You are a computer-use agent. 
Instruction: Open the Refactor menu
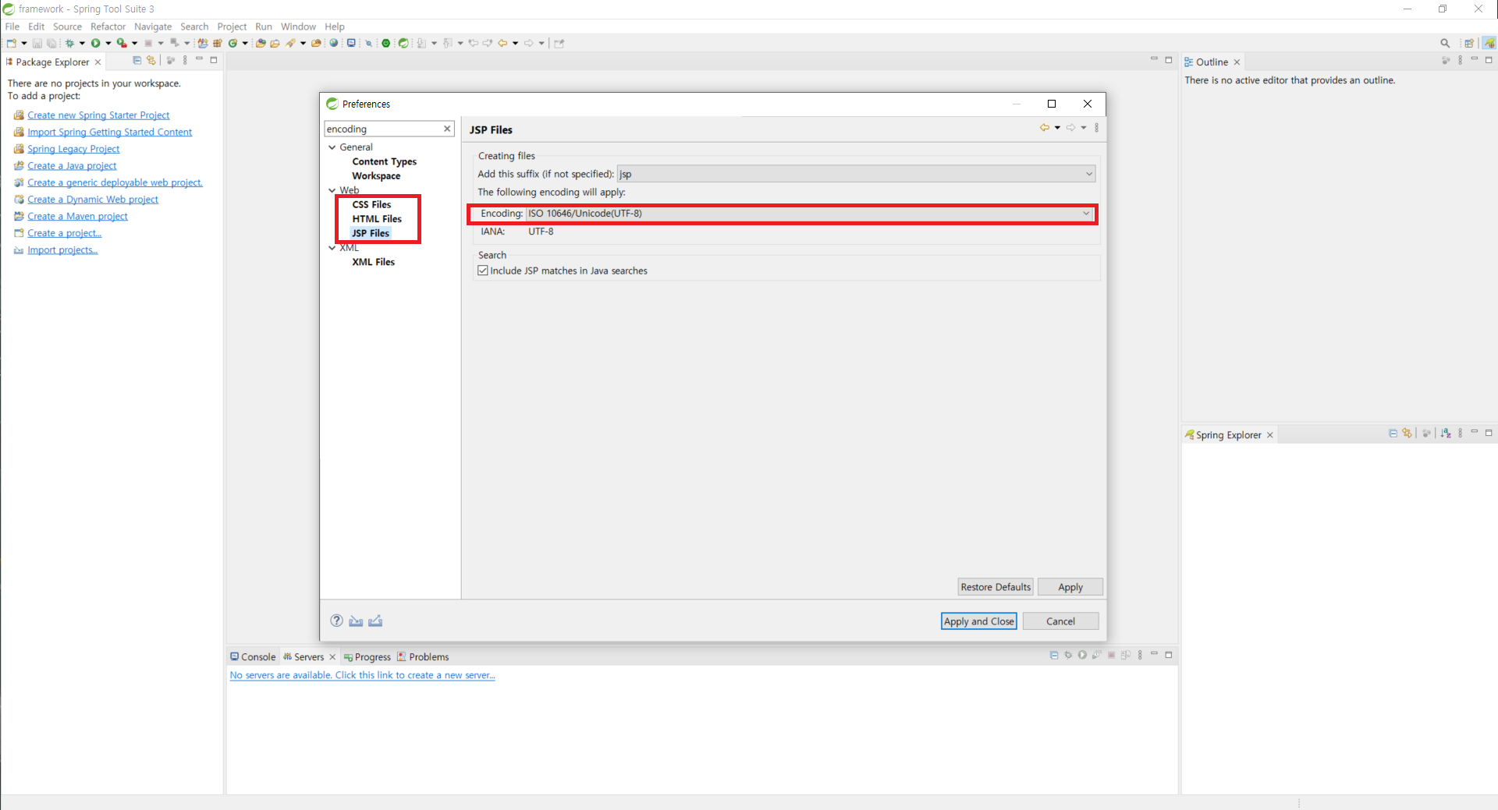click(108, 27)
